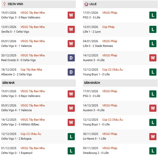Open Cúp Tây Ban Nha league link on 18/12/2025

[31, 70]
